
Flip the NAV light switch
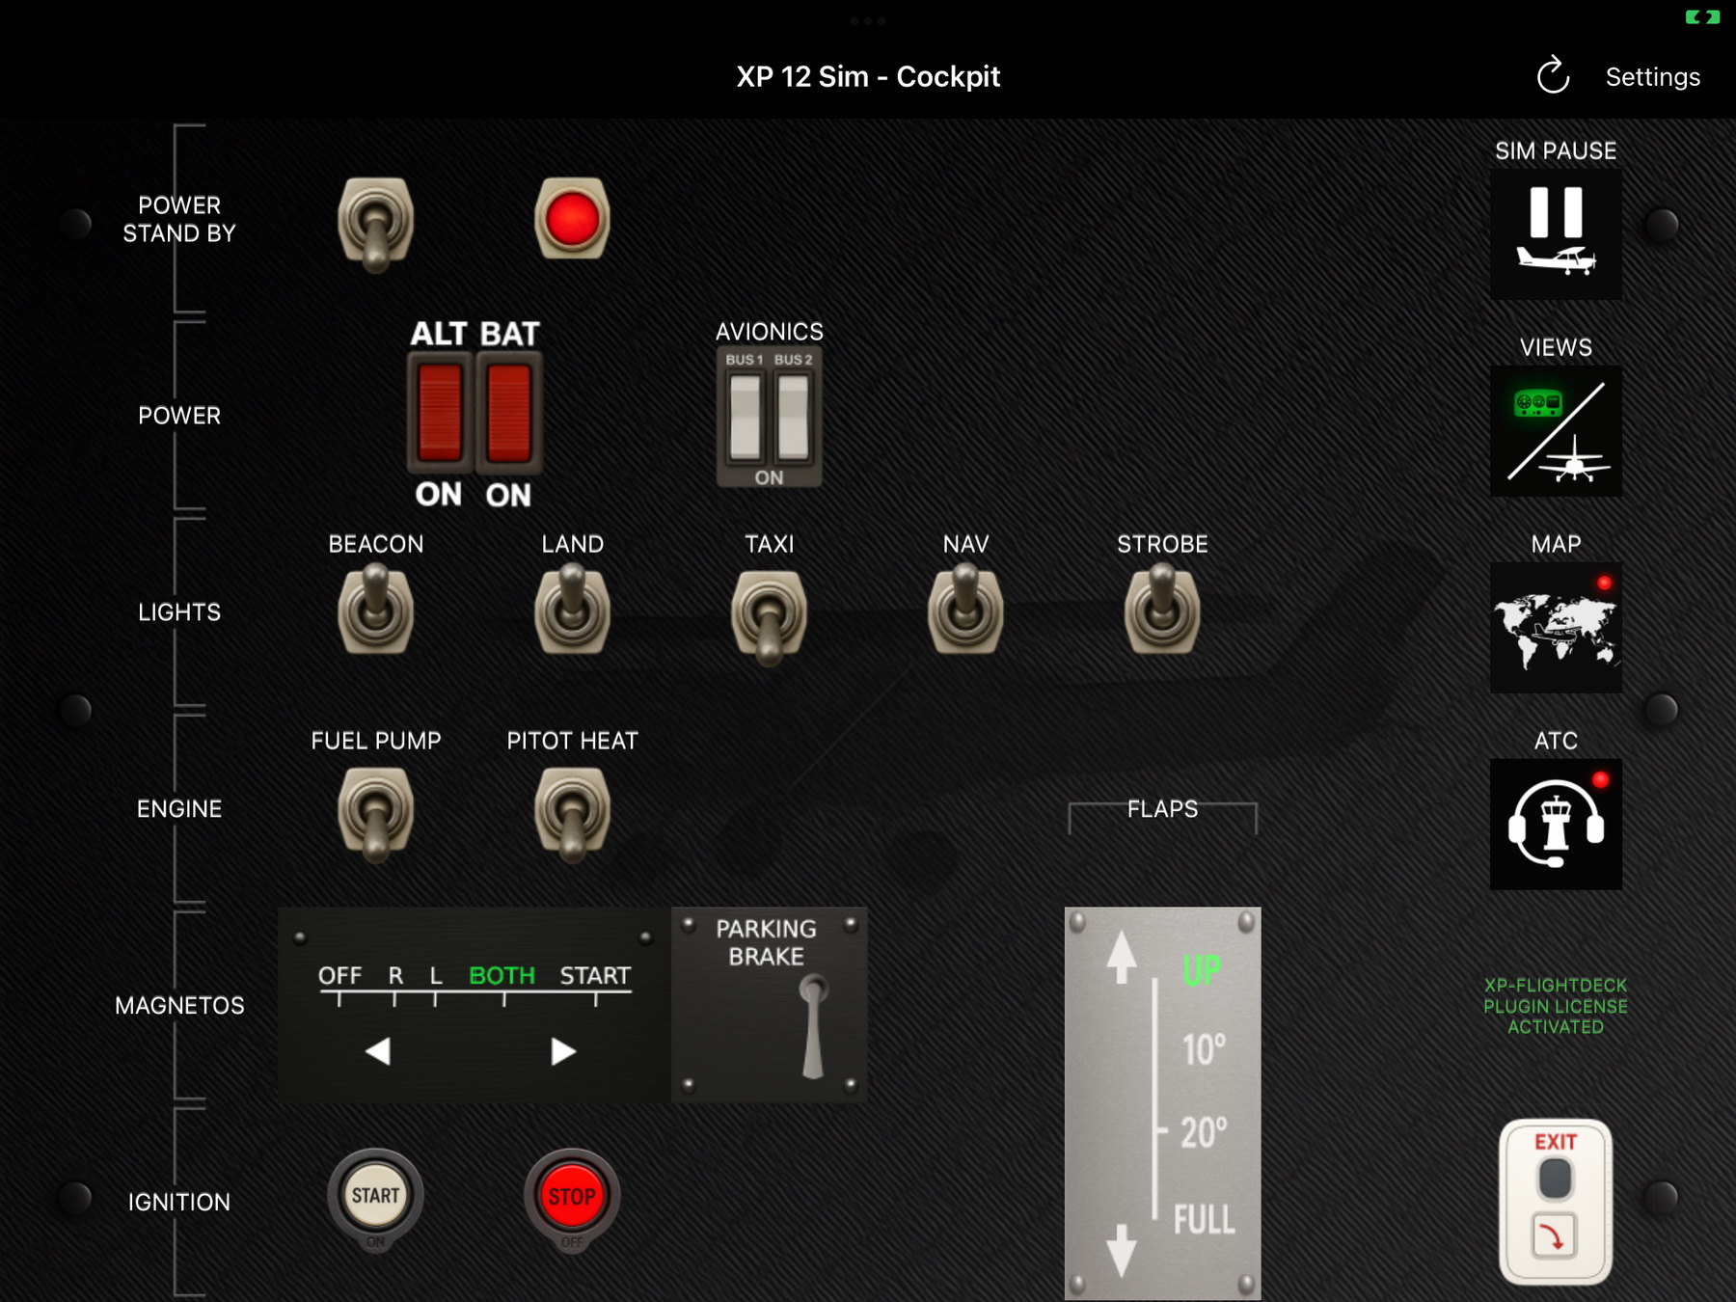[965, 610]
